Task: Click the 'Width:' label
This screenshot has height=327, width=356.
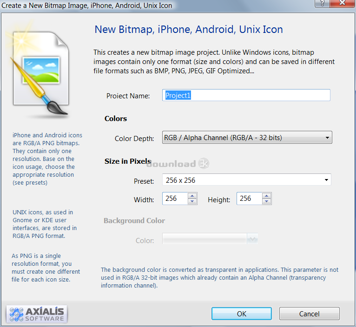Action: 144,200
